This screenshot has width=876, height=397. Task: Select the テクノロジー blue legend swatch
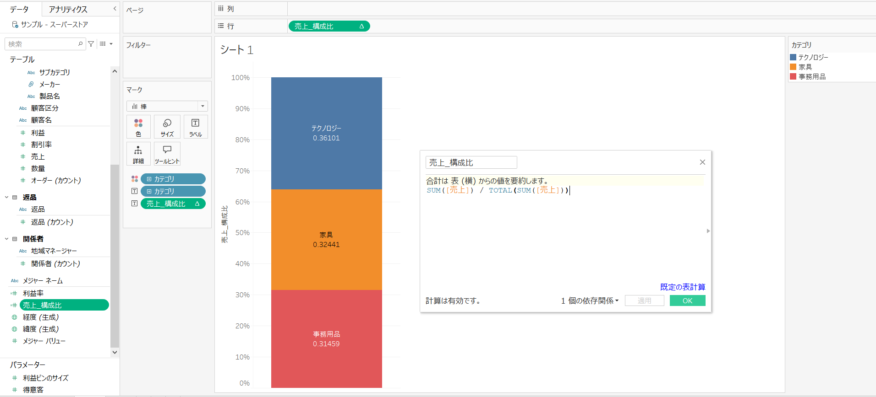(x=793, y=57)
